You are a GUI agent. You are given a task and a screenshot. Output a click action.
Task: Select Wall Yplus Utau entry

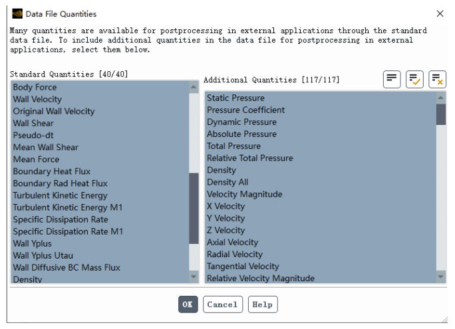43,255
